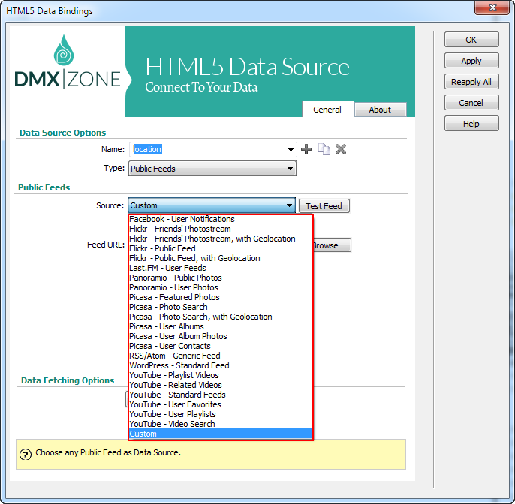The height and width of the screenshot is (504, 515).
Task: Select YouTube - Related Videos
Action: 221,385
